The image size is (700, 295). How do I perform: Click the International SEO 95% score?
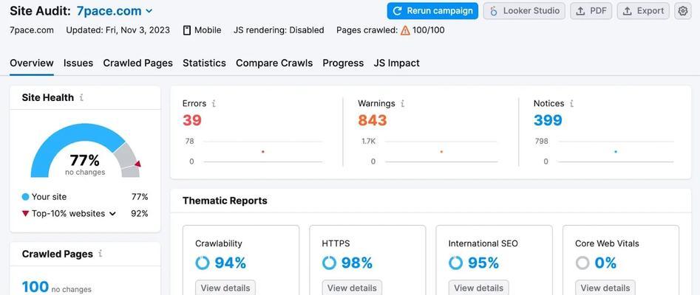(x=483, y=263)
